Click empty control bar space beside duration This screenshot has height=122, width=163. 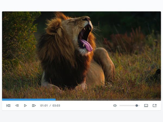pos(87,105)
